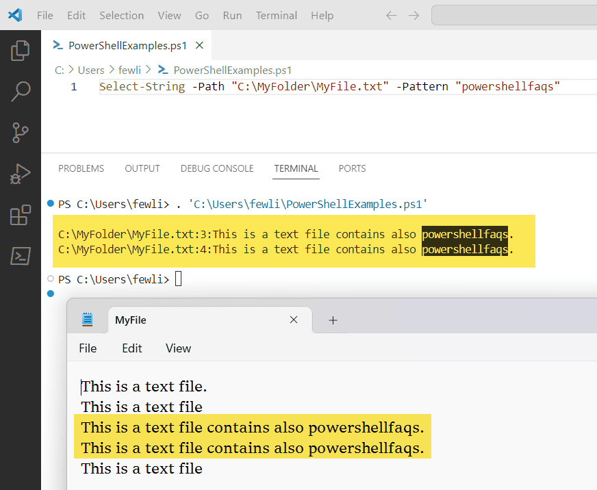Open the Extensions icon
The height and width of the screenshot is (490, 597).
point(20,214)
